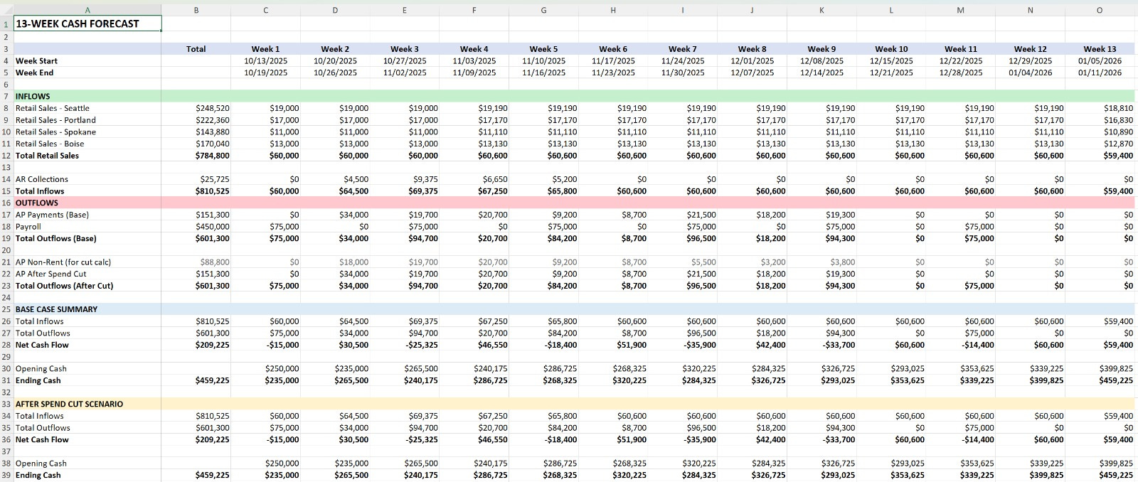The width and height of the screenshot is (1138, 482).
Task: Click Total Outflows (Base) total $601,300 row 19
Action: tap(196, 238)
